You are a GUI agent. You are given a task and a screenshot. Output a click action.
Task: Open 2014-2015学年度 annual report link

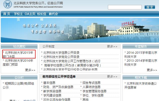pyautogui.click(x=141, y=54)
